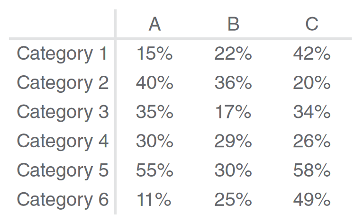Click the Category 2 row label
Viewport: 363px width, 223px height.
62,83
